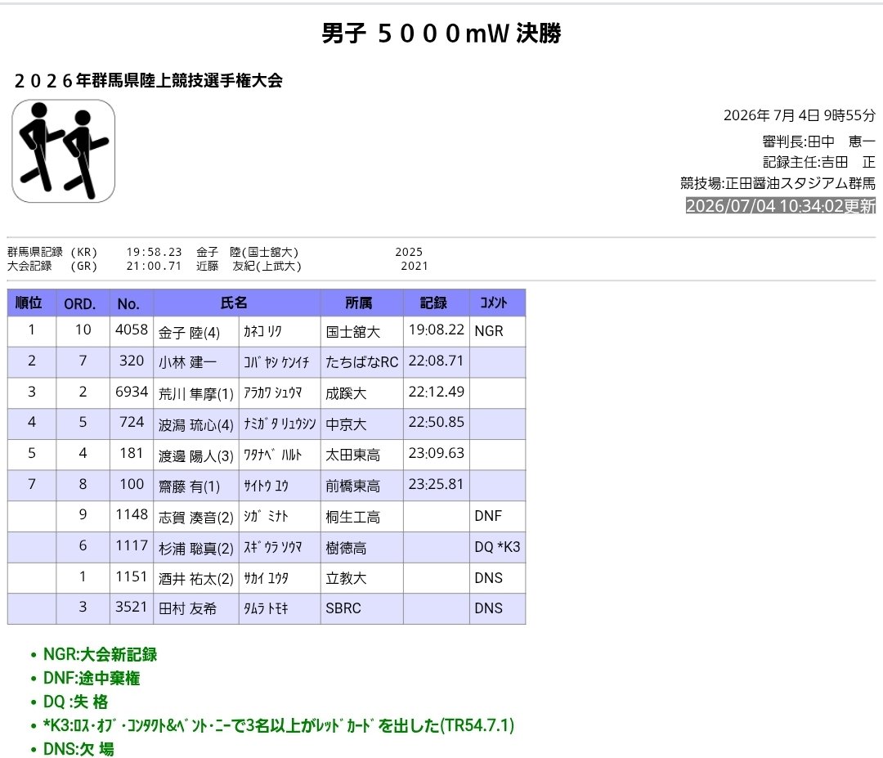Click affiliation SBRC

pyautogui.click(x=343, y=608)
